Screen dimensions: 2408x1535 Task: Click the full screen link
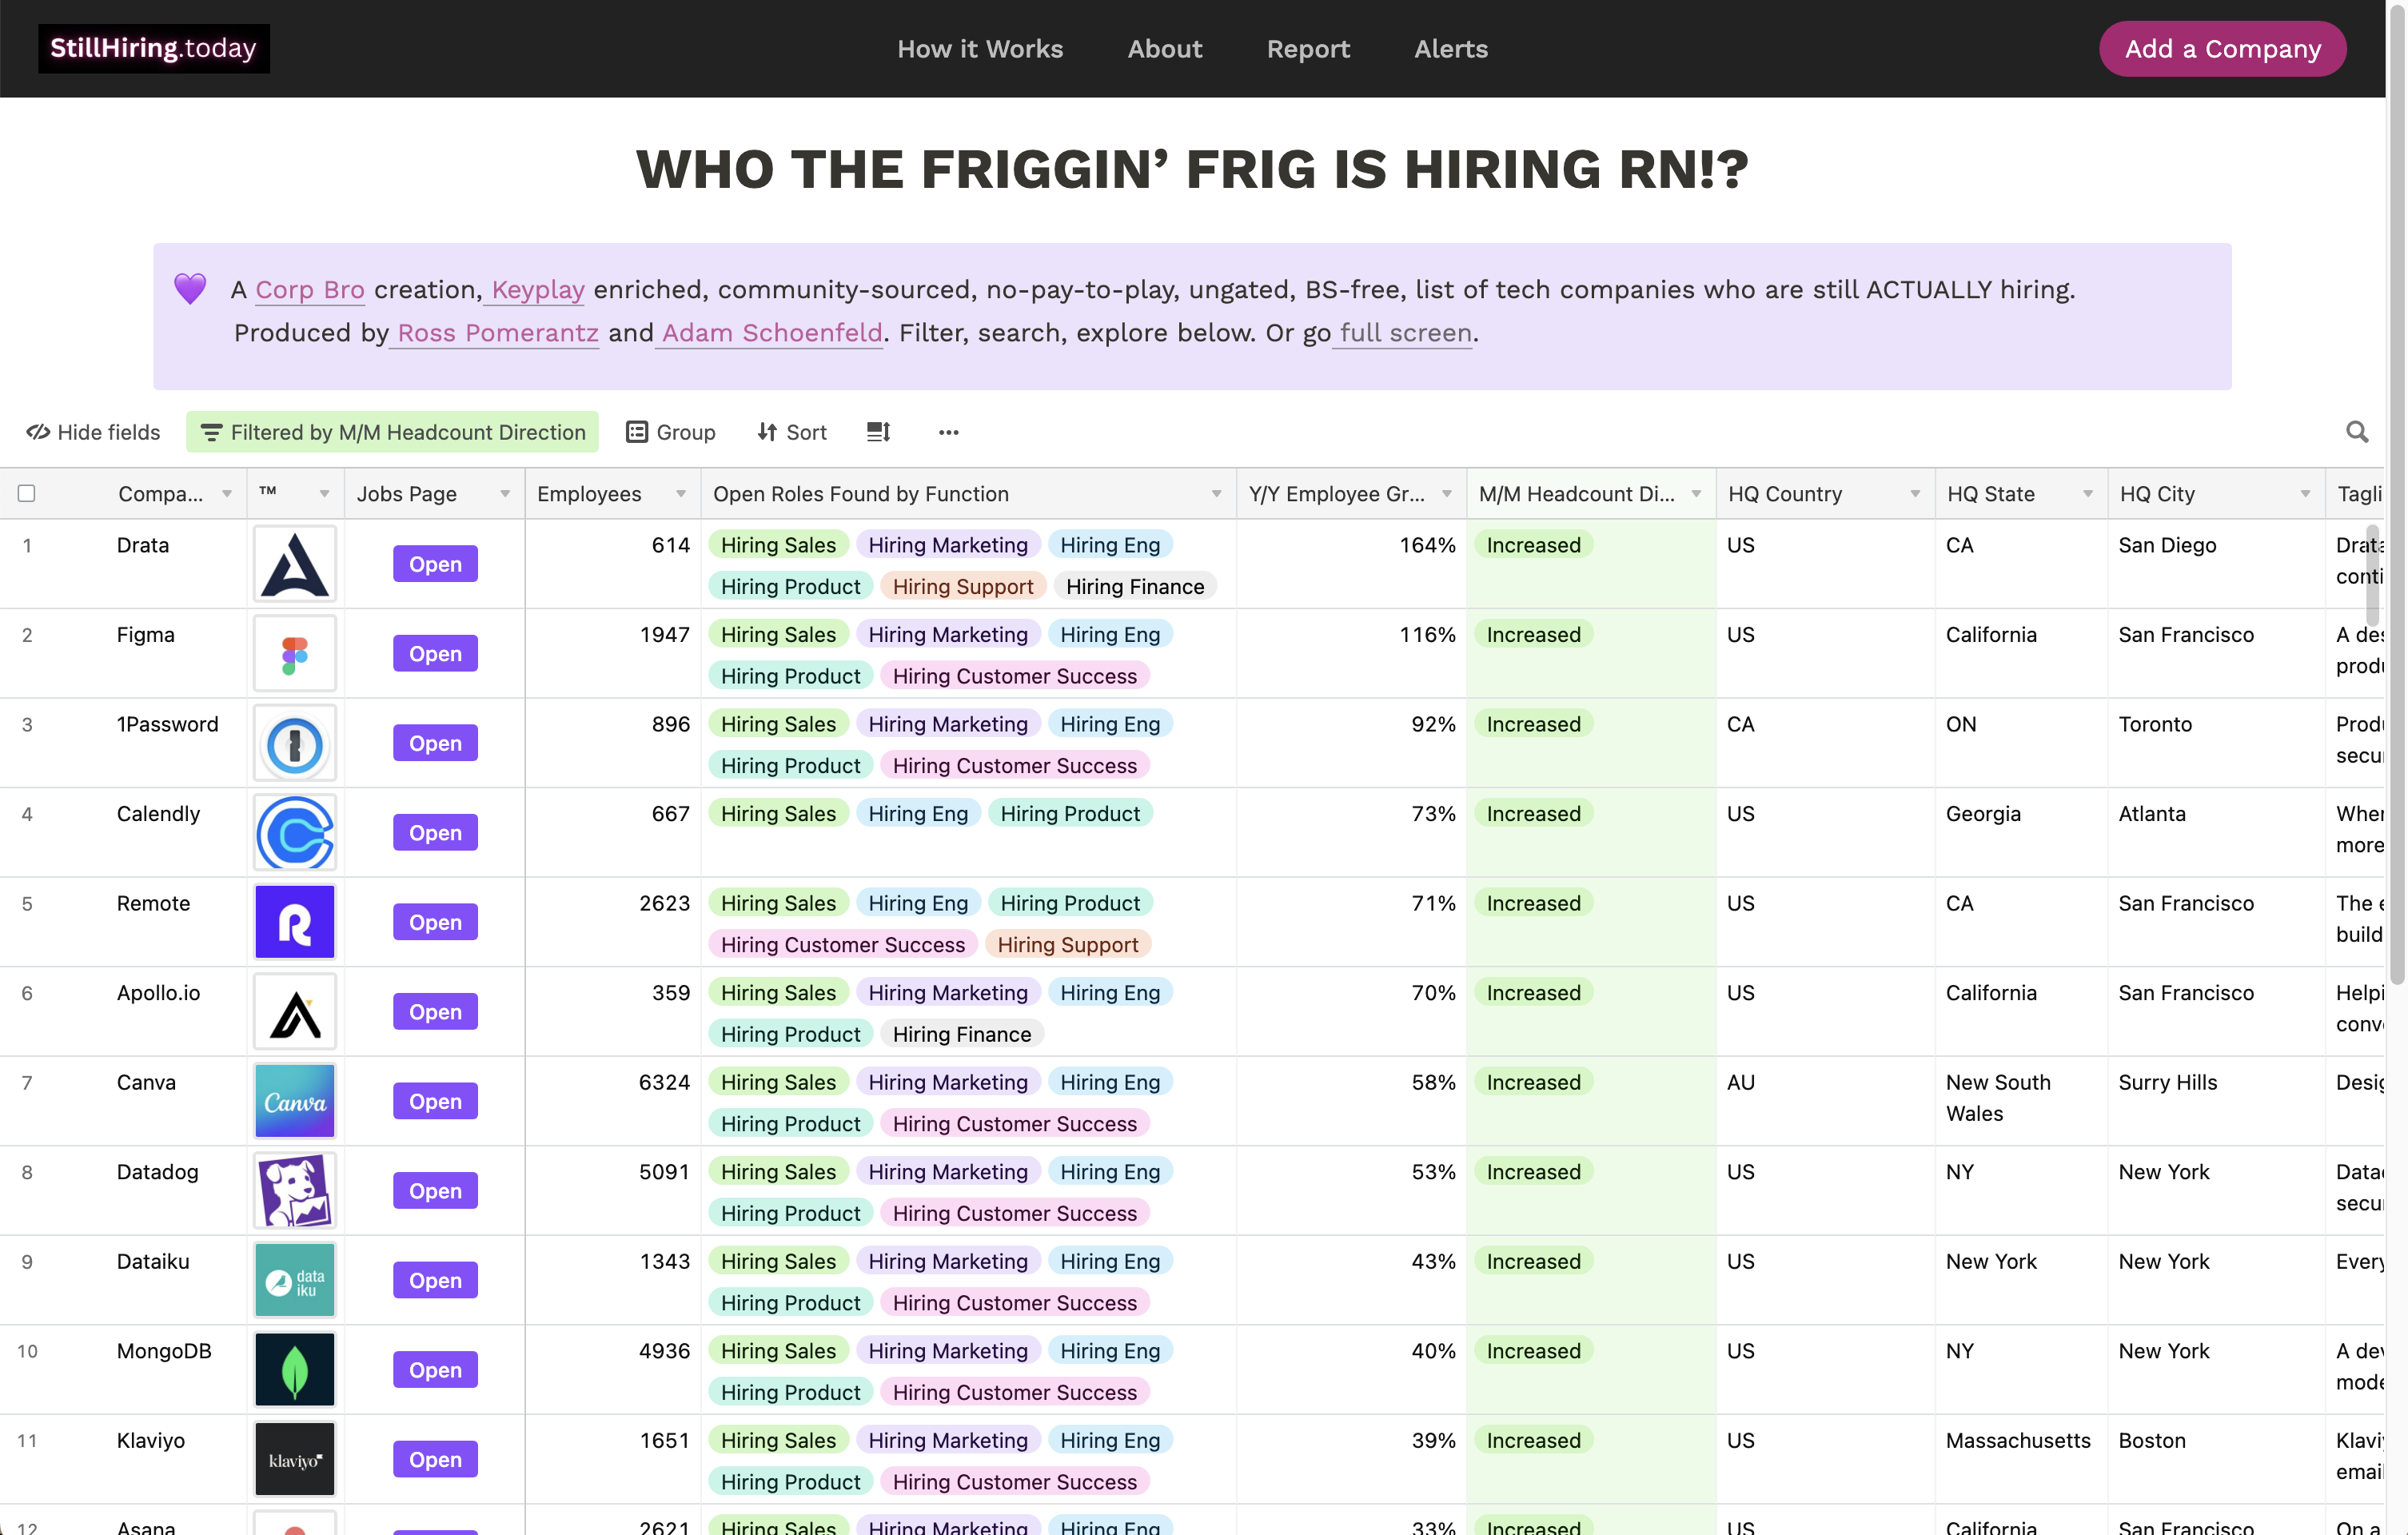[1405, 333]
